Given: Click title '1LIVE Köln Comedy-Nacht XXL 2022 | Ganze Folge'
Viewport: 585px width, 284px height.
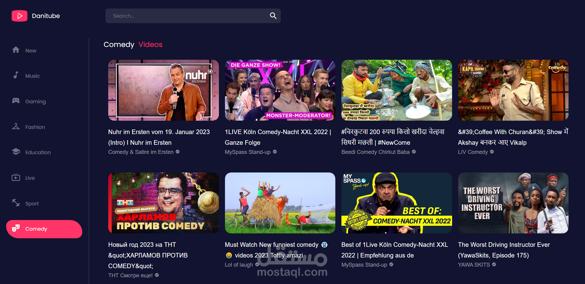Looking at the screenshot, I should (x=278, y=137).
